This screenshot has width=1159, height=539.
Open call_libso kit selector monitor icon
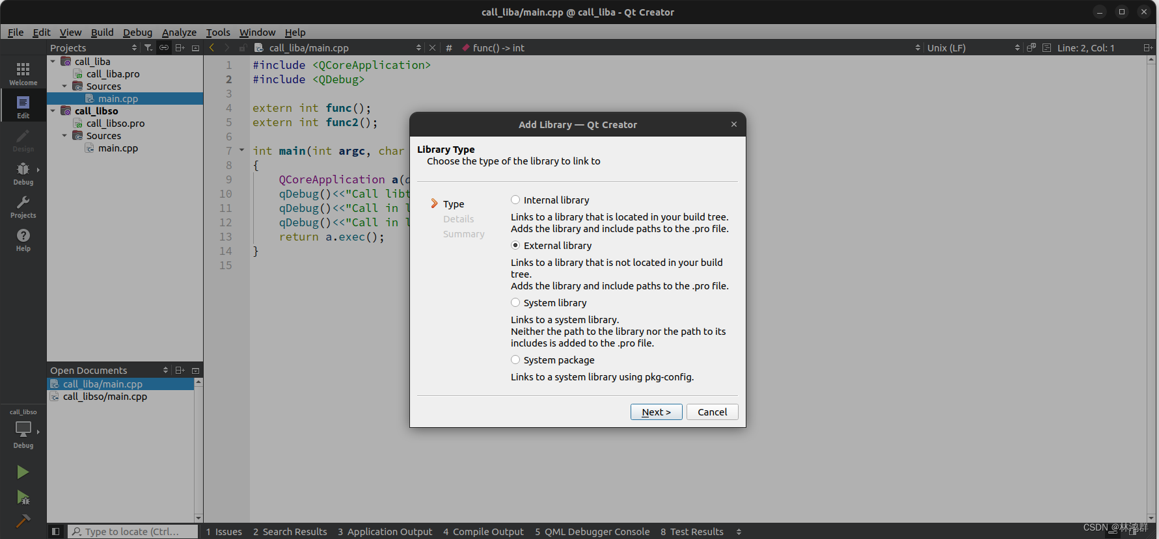pos(23,430)
